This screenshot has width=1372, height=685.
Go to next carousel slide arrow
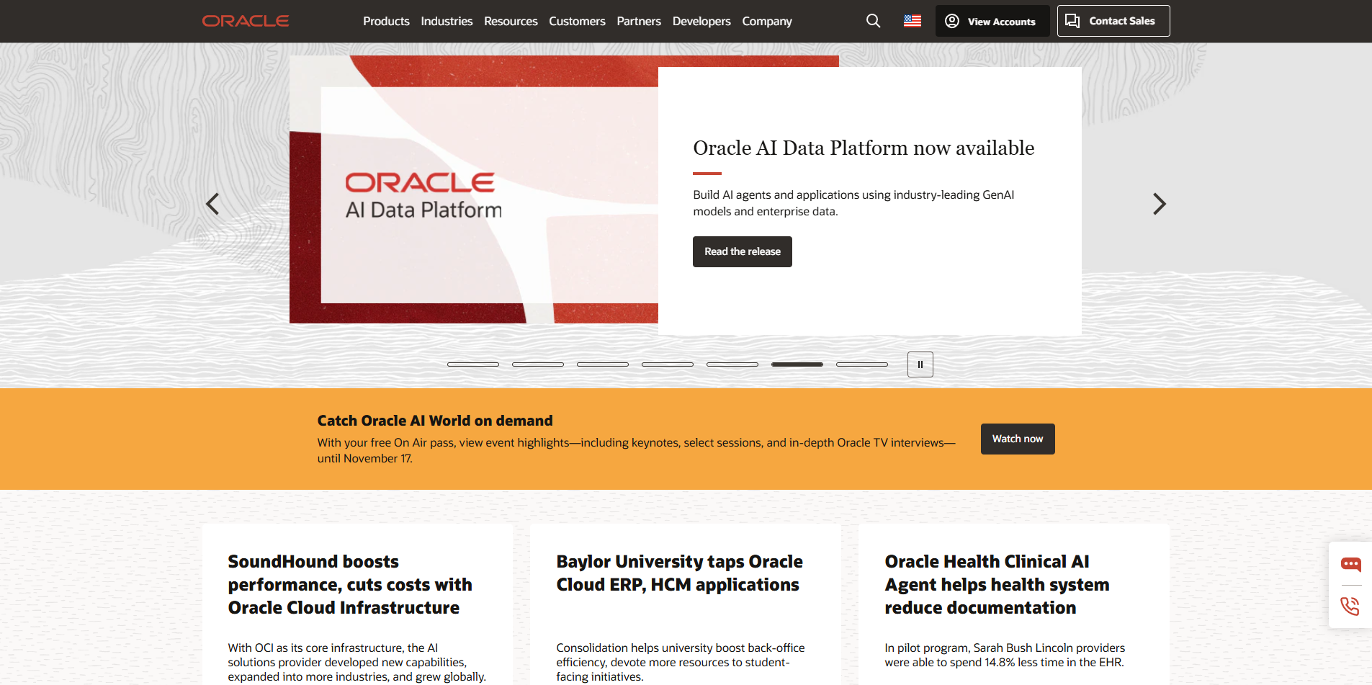coord(1159,204)
